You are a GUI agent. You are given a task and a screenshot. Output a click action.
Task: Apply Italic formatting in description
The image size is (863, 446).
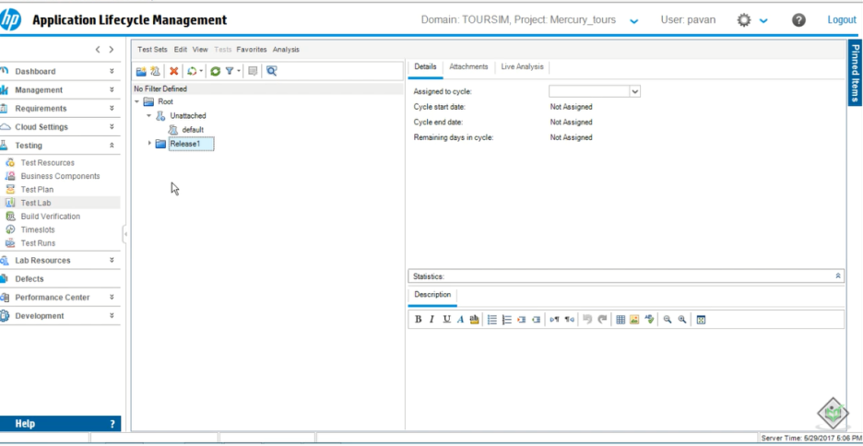pyautogui.click(x=432, y=320)
